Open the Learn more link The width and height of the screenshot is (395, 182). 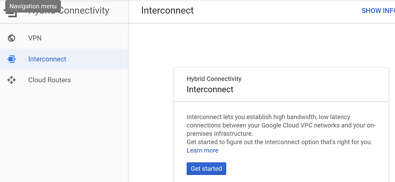pyautogui.click(x=202, y=150)
